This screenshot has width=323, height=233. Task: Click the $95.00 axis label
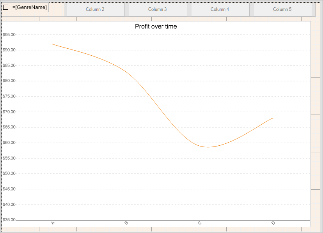pos(9,35)
